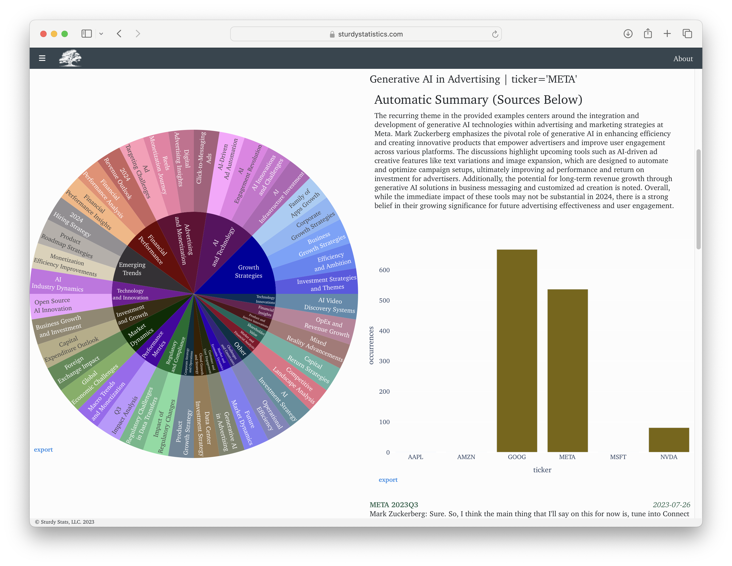Open the About page link
The image size is (732, 566).
(x=683, y=59)
